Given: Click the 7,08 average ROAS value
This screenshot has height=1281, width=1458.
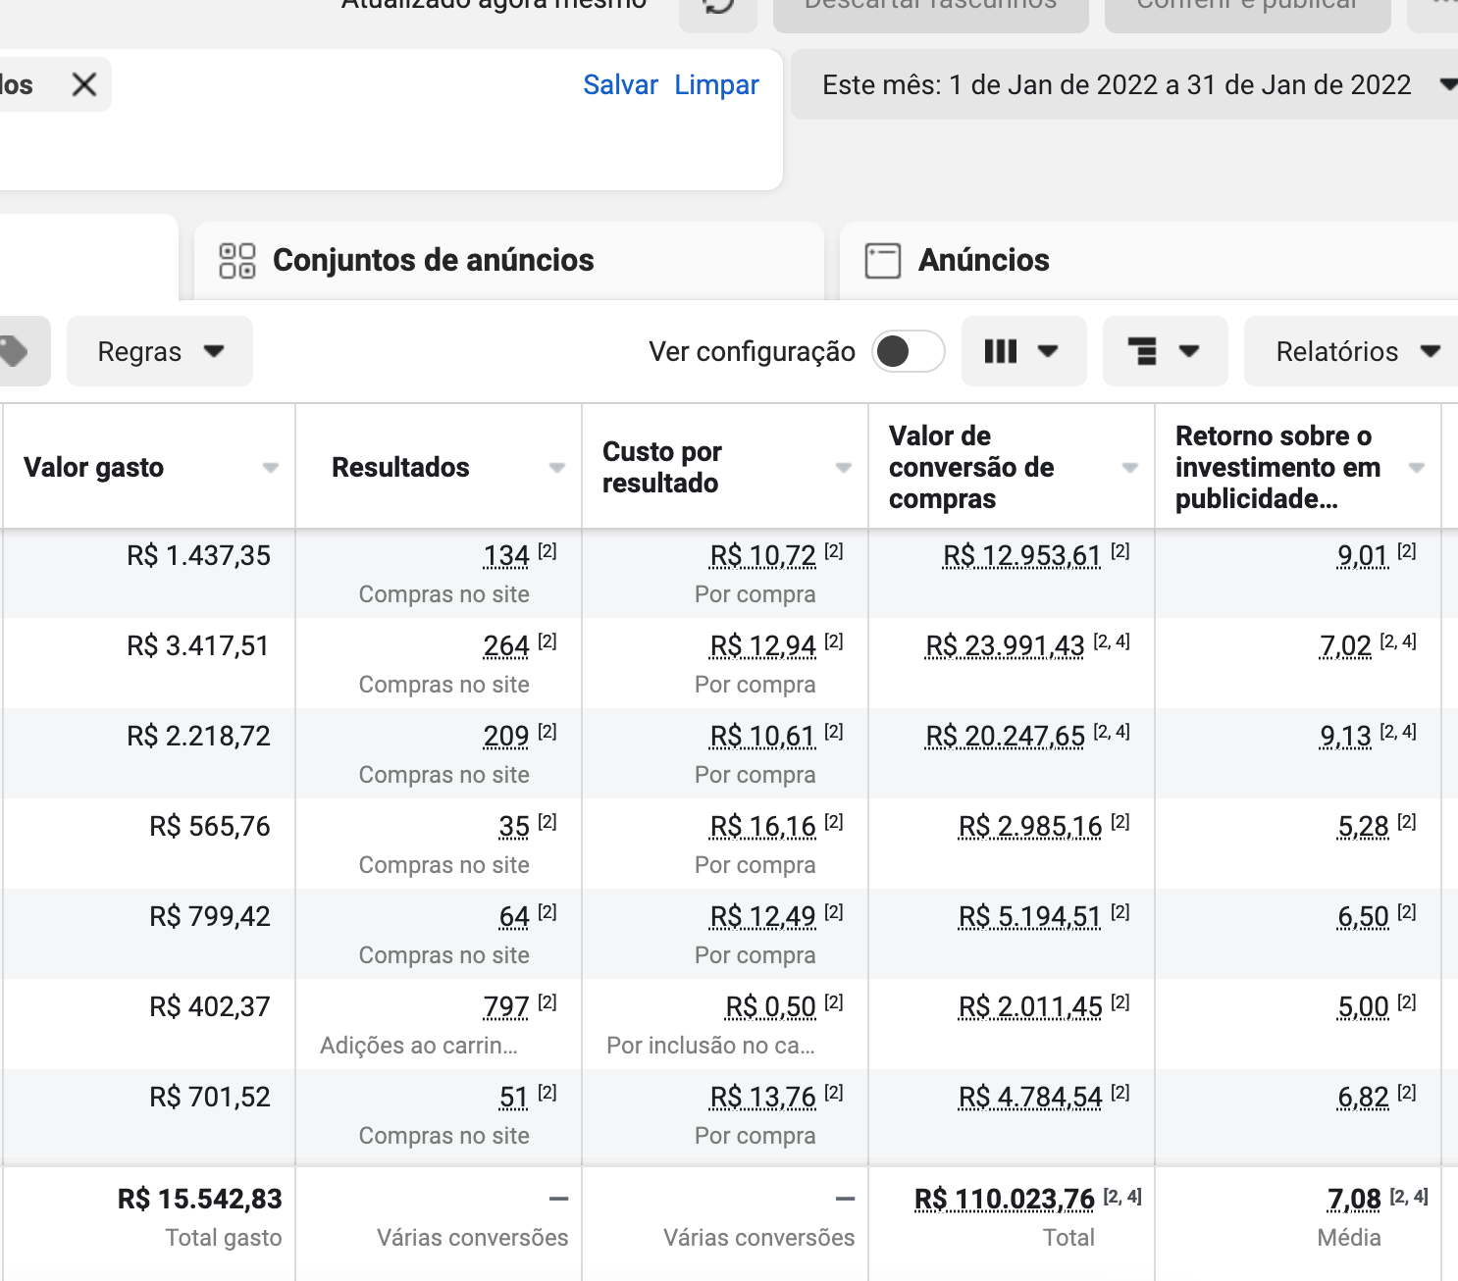Looking at the screenshot, I should click(x=1354, y=1200).
